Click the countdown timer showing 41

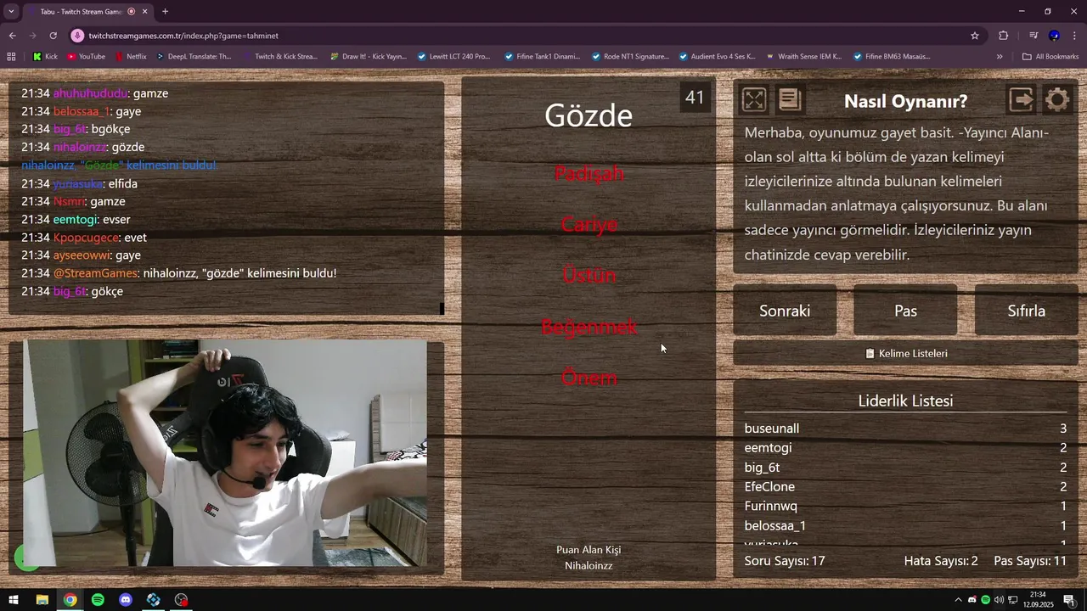[x=695, y=98]
